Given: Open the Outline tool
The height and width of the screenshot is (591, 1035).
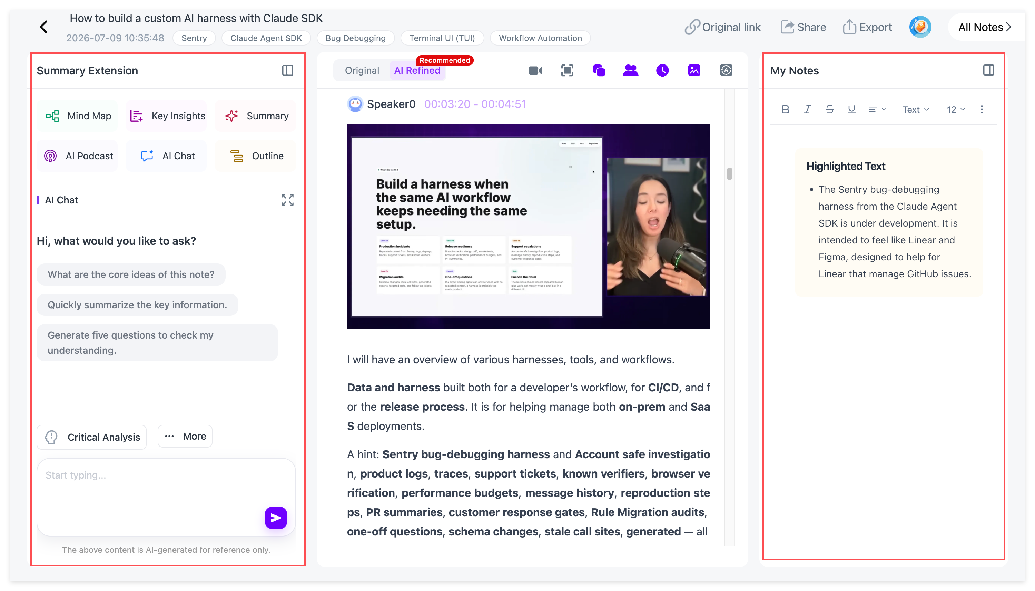Looking at the screenshot, I should [255, 156].
